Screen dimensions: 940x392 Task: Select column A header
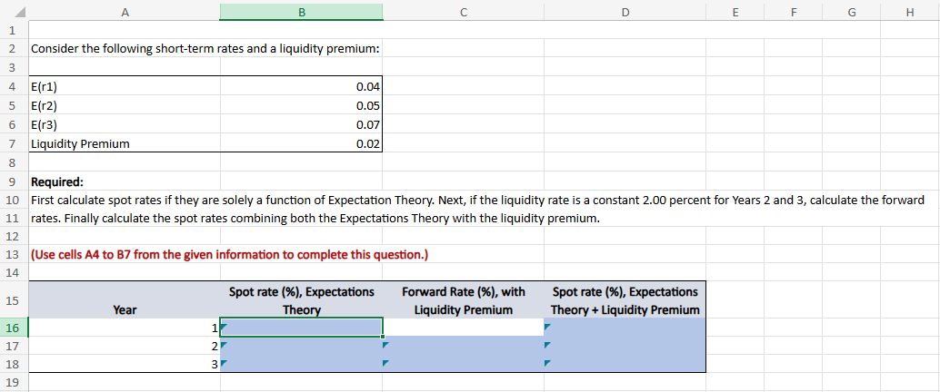click(x=125, y=11)
